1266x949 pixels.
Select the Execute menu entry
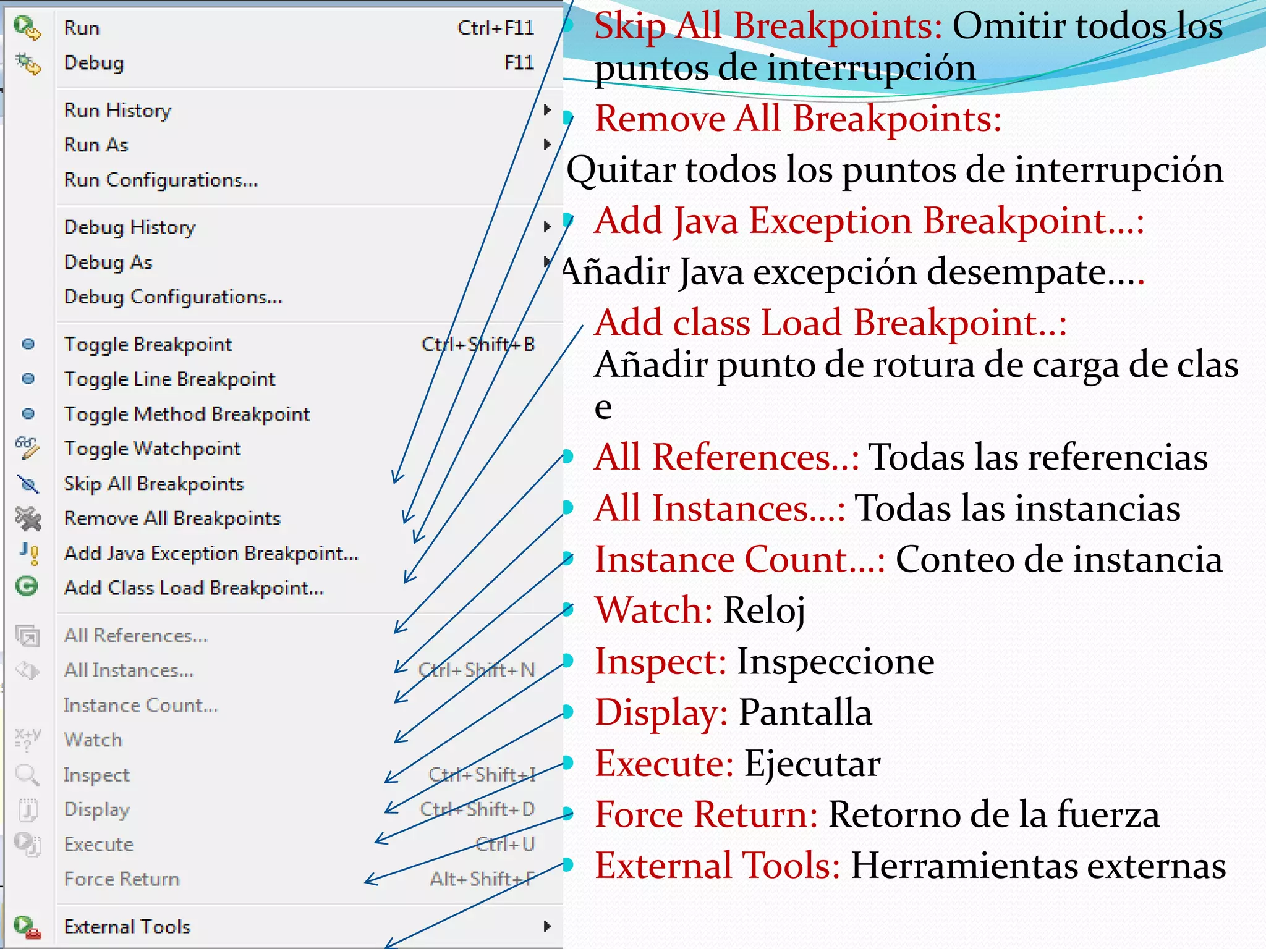pos(99,844)
